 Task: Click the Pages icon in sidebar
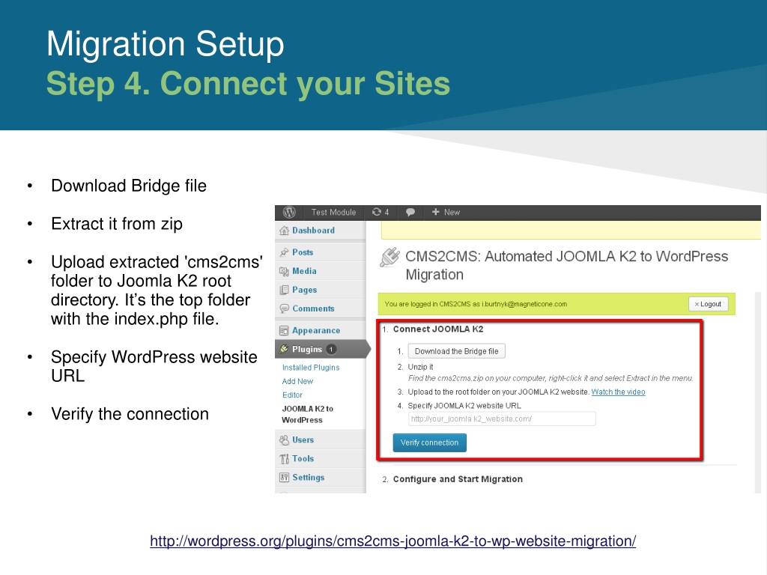[x=284, y=290]
